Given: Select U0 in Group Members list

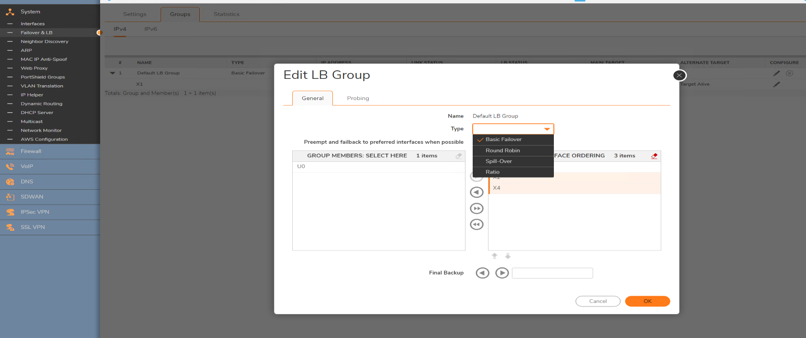Looking at the screenshot, I should click(x=379, y=167).
